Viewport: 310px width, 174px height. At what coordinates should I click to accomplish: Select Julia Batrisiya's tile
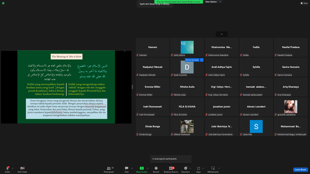point(221,127)
